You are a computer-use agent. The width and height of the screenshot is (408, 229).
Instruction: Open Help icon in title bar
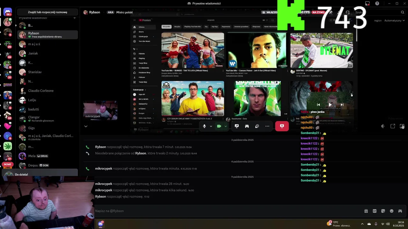click(377, 3)
